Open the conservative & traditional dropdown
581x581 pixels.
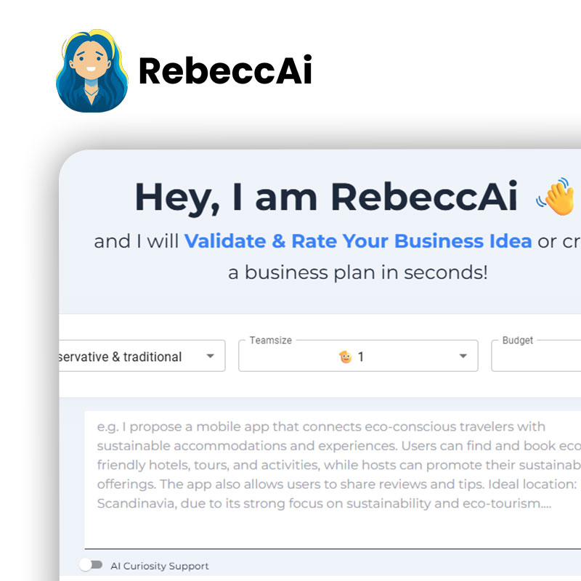(142, 356)
